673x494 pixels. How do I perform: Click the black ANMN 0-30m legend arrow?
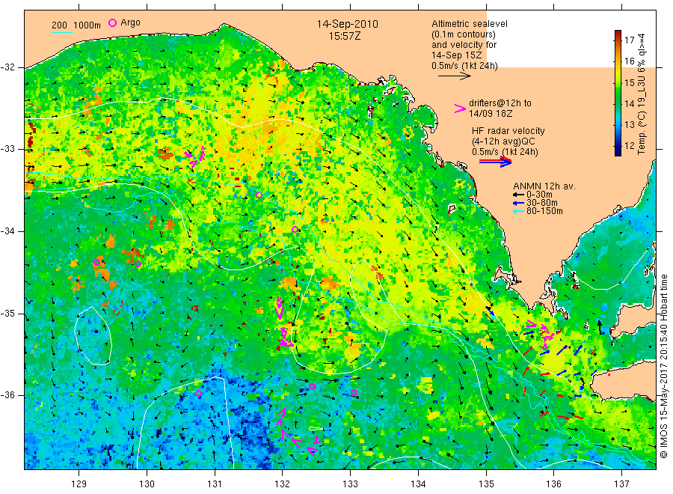tap(518, 195)
